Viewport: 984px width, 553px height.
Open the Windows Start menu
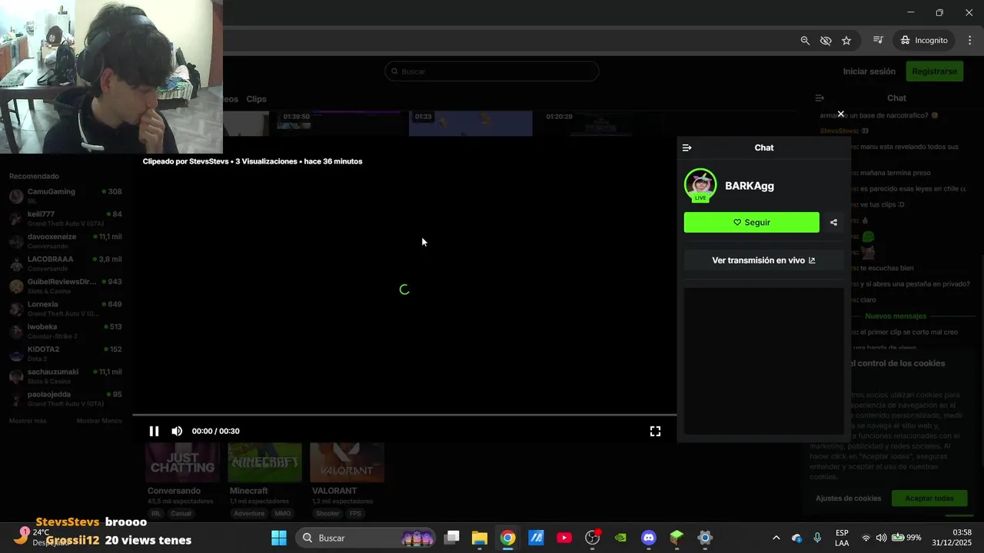coord(279,538)
